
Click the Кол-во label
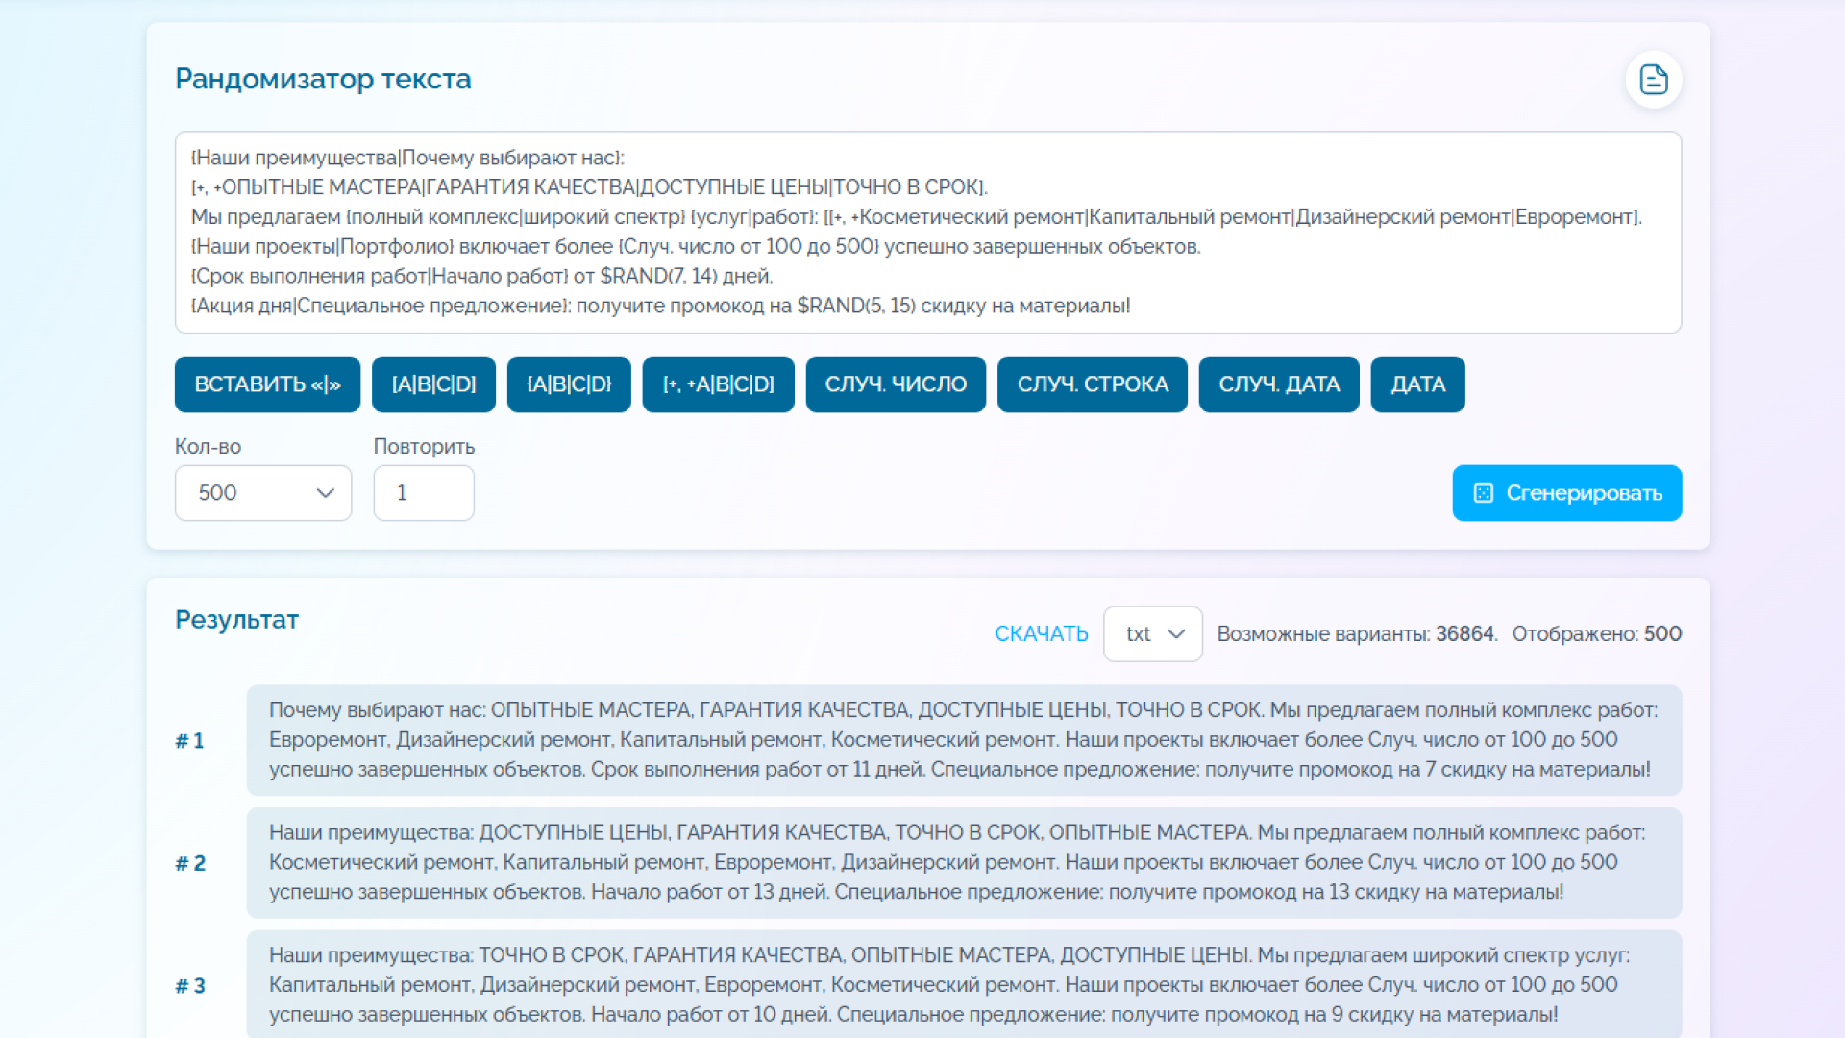click(x=208, y=447)
